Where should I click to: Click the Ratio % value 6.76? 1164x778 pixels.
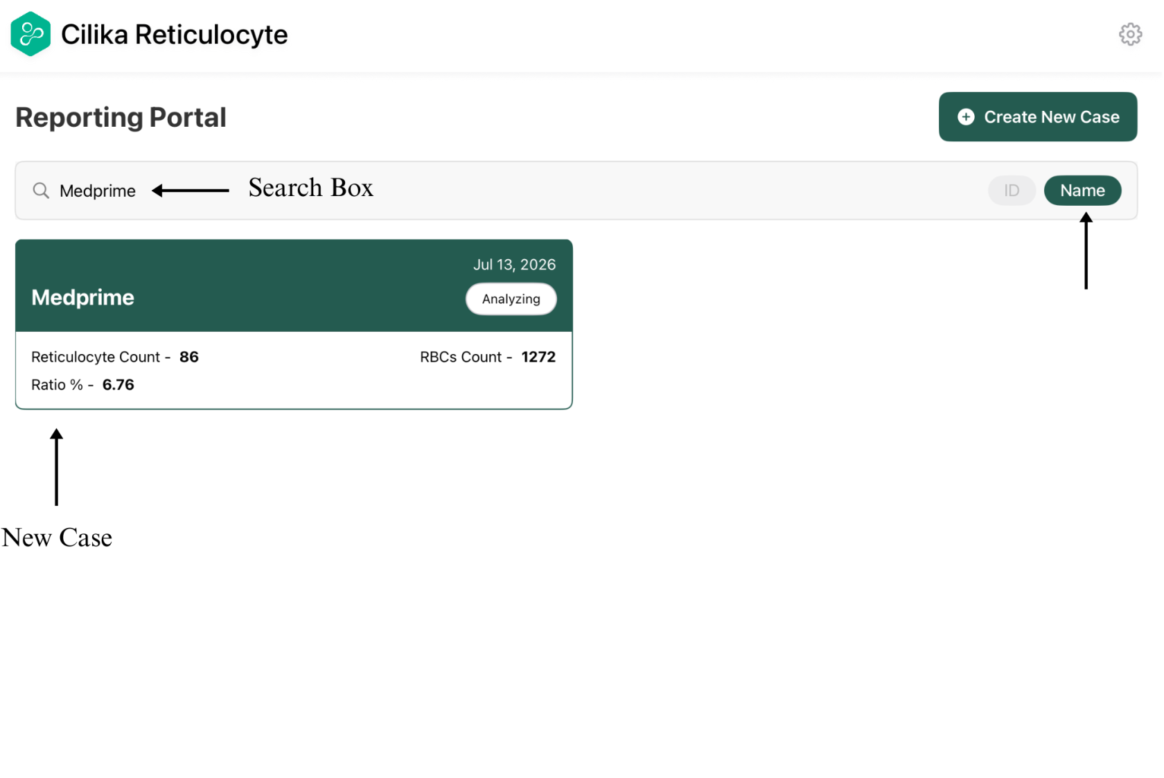tap(118, 384)
